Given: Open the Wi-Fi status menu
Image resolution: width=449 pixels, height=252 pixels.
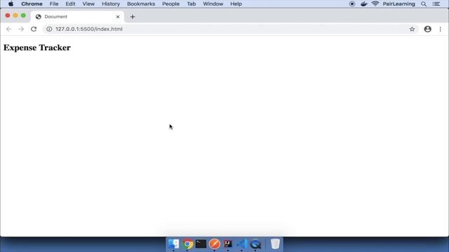Looking at the screenshot, I should (x=375, y=3).
